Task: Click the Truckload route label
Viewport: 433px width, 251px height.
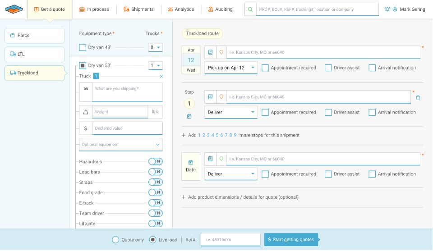Action: pyautogui.click(x=202, y=33)
